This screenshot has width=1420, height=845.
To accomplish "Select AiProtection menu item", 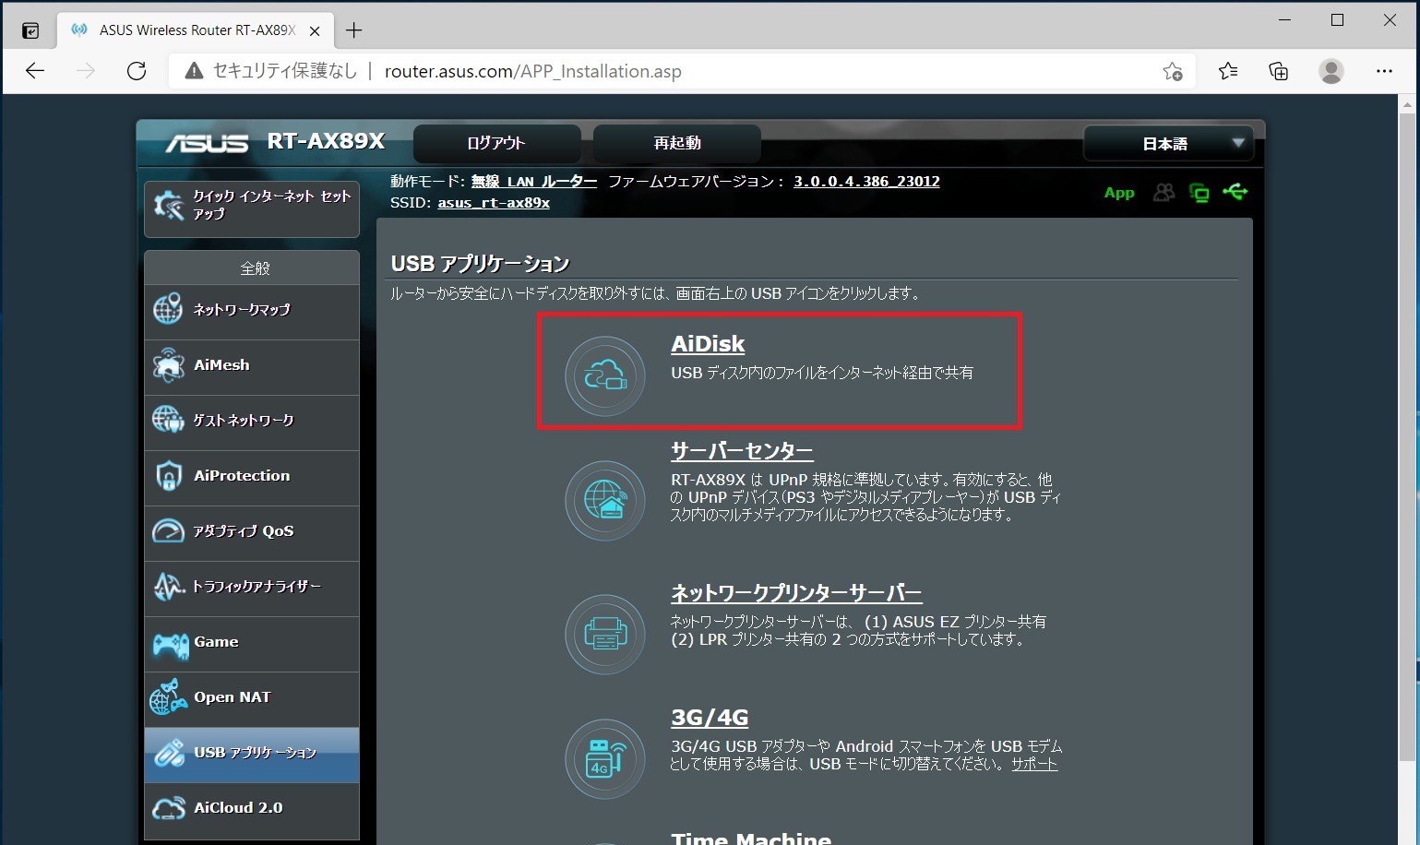I will (252, 478).
